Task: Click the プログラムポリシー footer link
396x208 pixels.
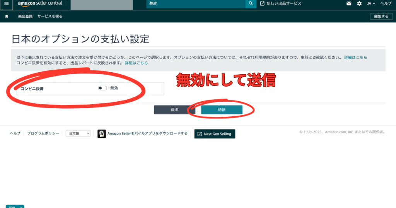Action: point(43,133)
